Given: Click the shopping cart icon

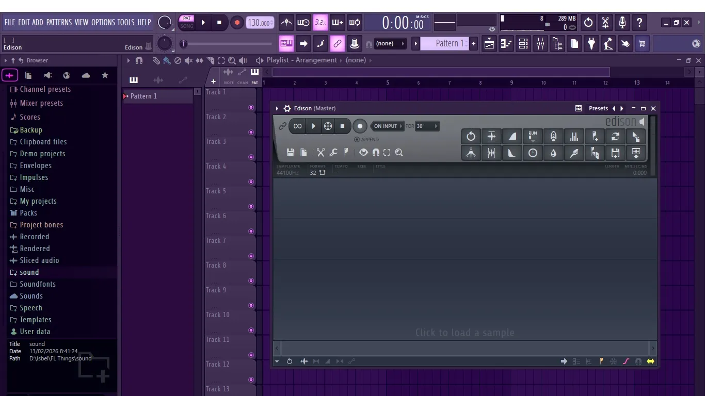Looking at the screenshot, I should pyautogui.click(x=642, y=44).
